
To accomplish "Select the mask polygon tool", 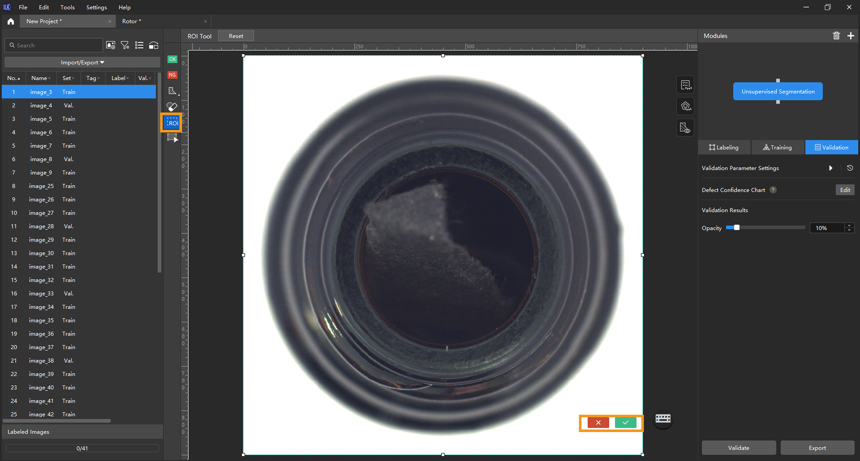I will [x=172, y=91].
